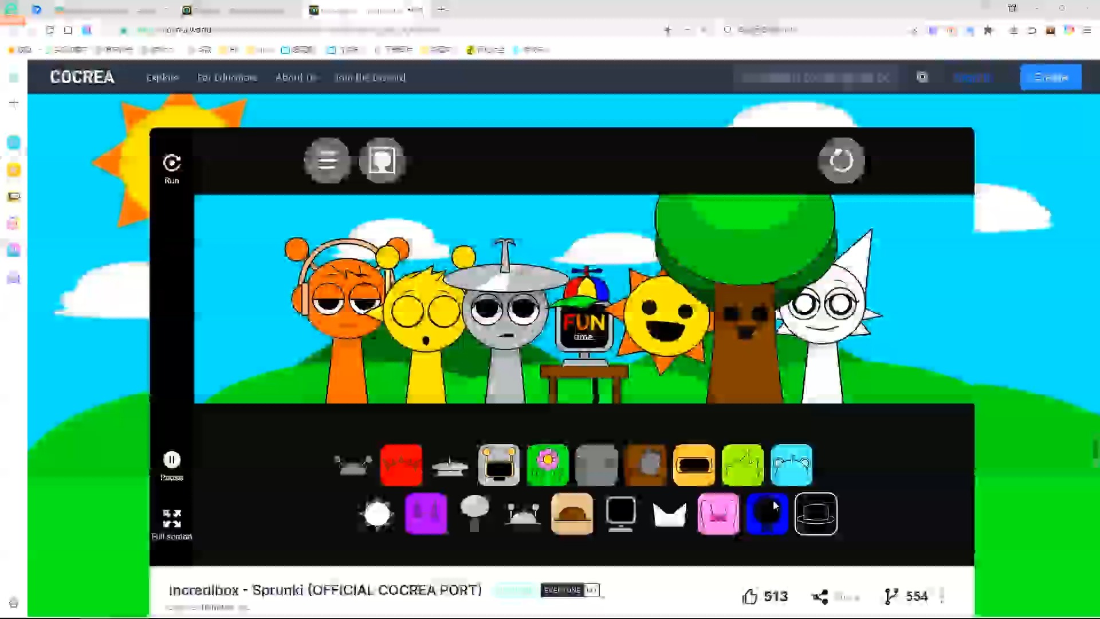Viewport: 1100px width, 619px height.
Task: Select the sky blue character icon
Action: pyautogui.click(x=791, y=465)
